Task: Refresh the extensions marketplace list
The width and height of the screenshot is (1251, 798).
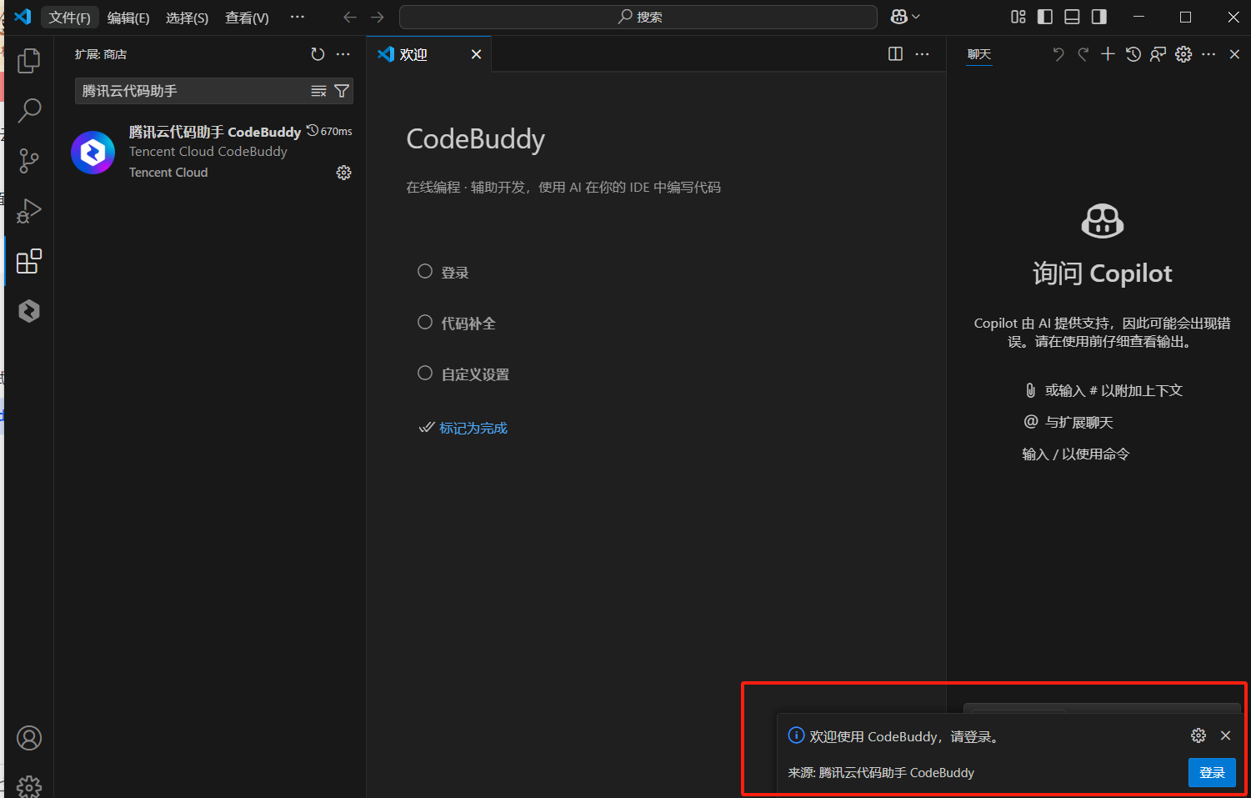Action: click(318, 54)
